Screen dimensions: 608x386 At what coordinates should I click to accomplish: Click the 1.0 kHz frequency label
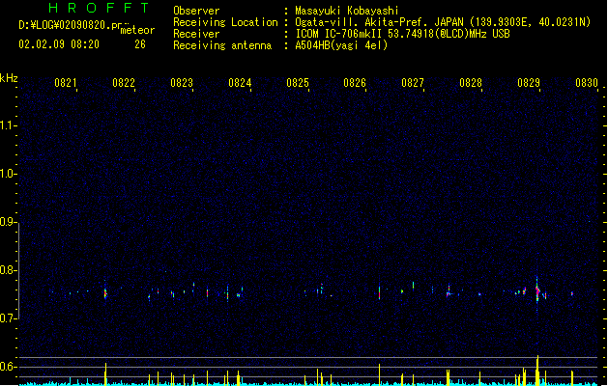9,174
